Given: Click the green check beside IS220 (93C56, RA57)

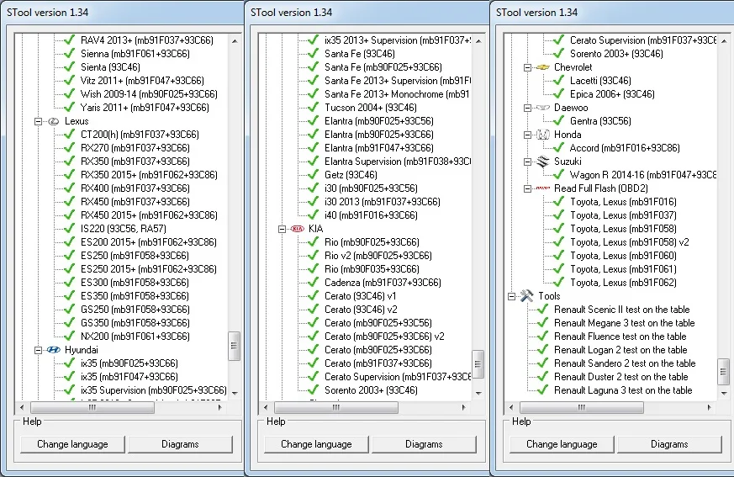Looking at the screenshot, I should pos(69,229).
